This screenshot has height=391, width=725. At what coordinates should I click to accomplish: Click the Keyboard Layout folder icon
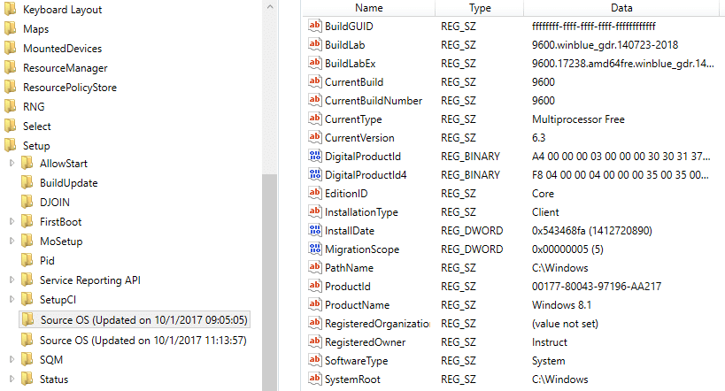tap(10, 9)
